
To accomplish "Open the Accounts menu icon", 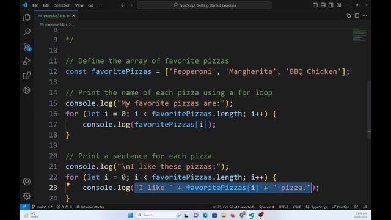I will tap(27, 182).
